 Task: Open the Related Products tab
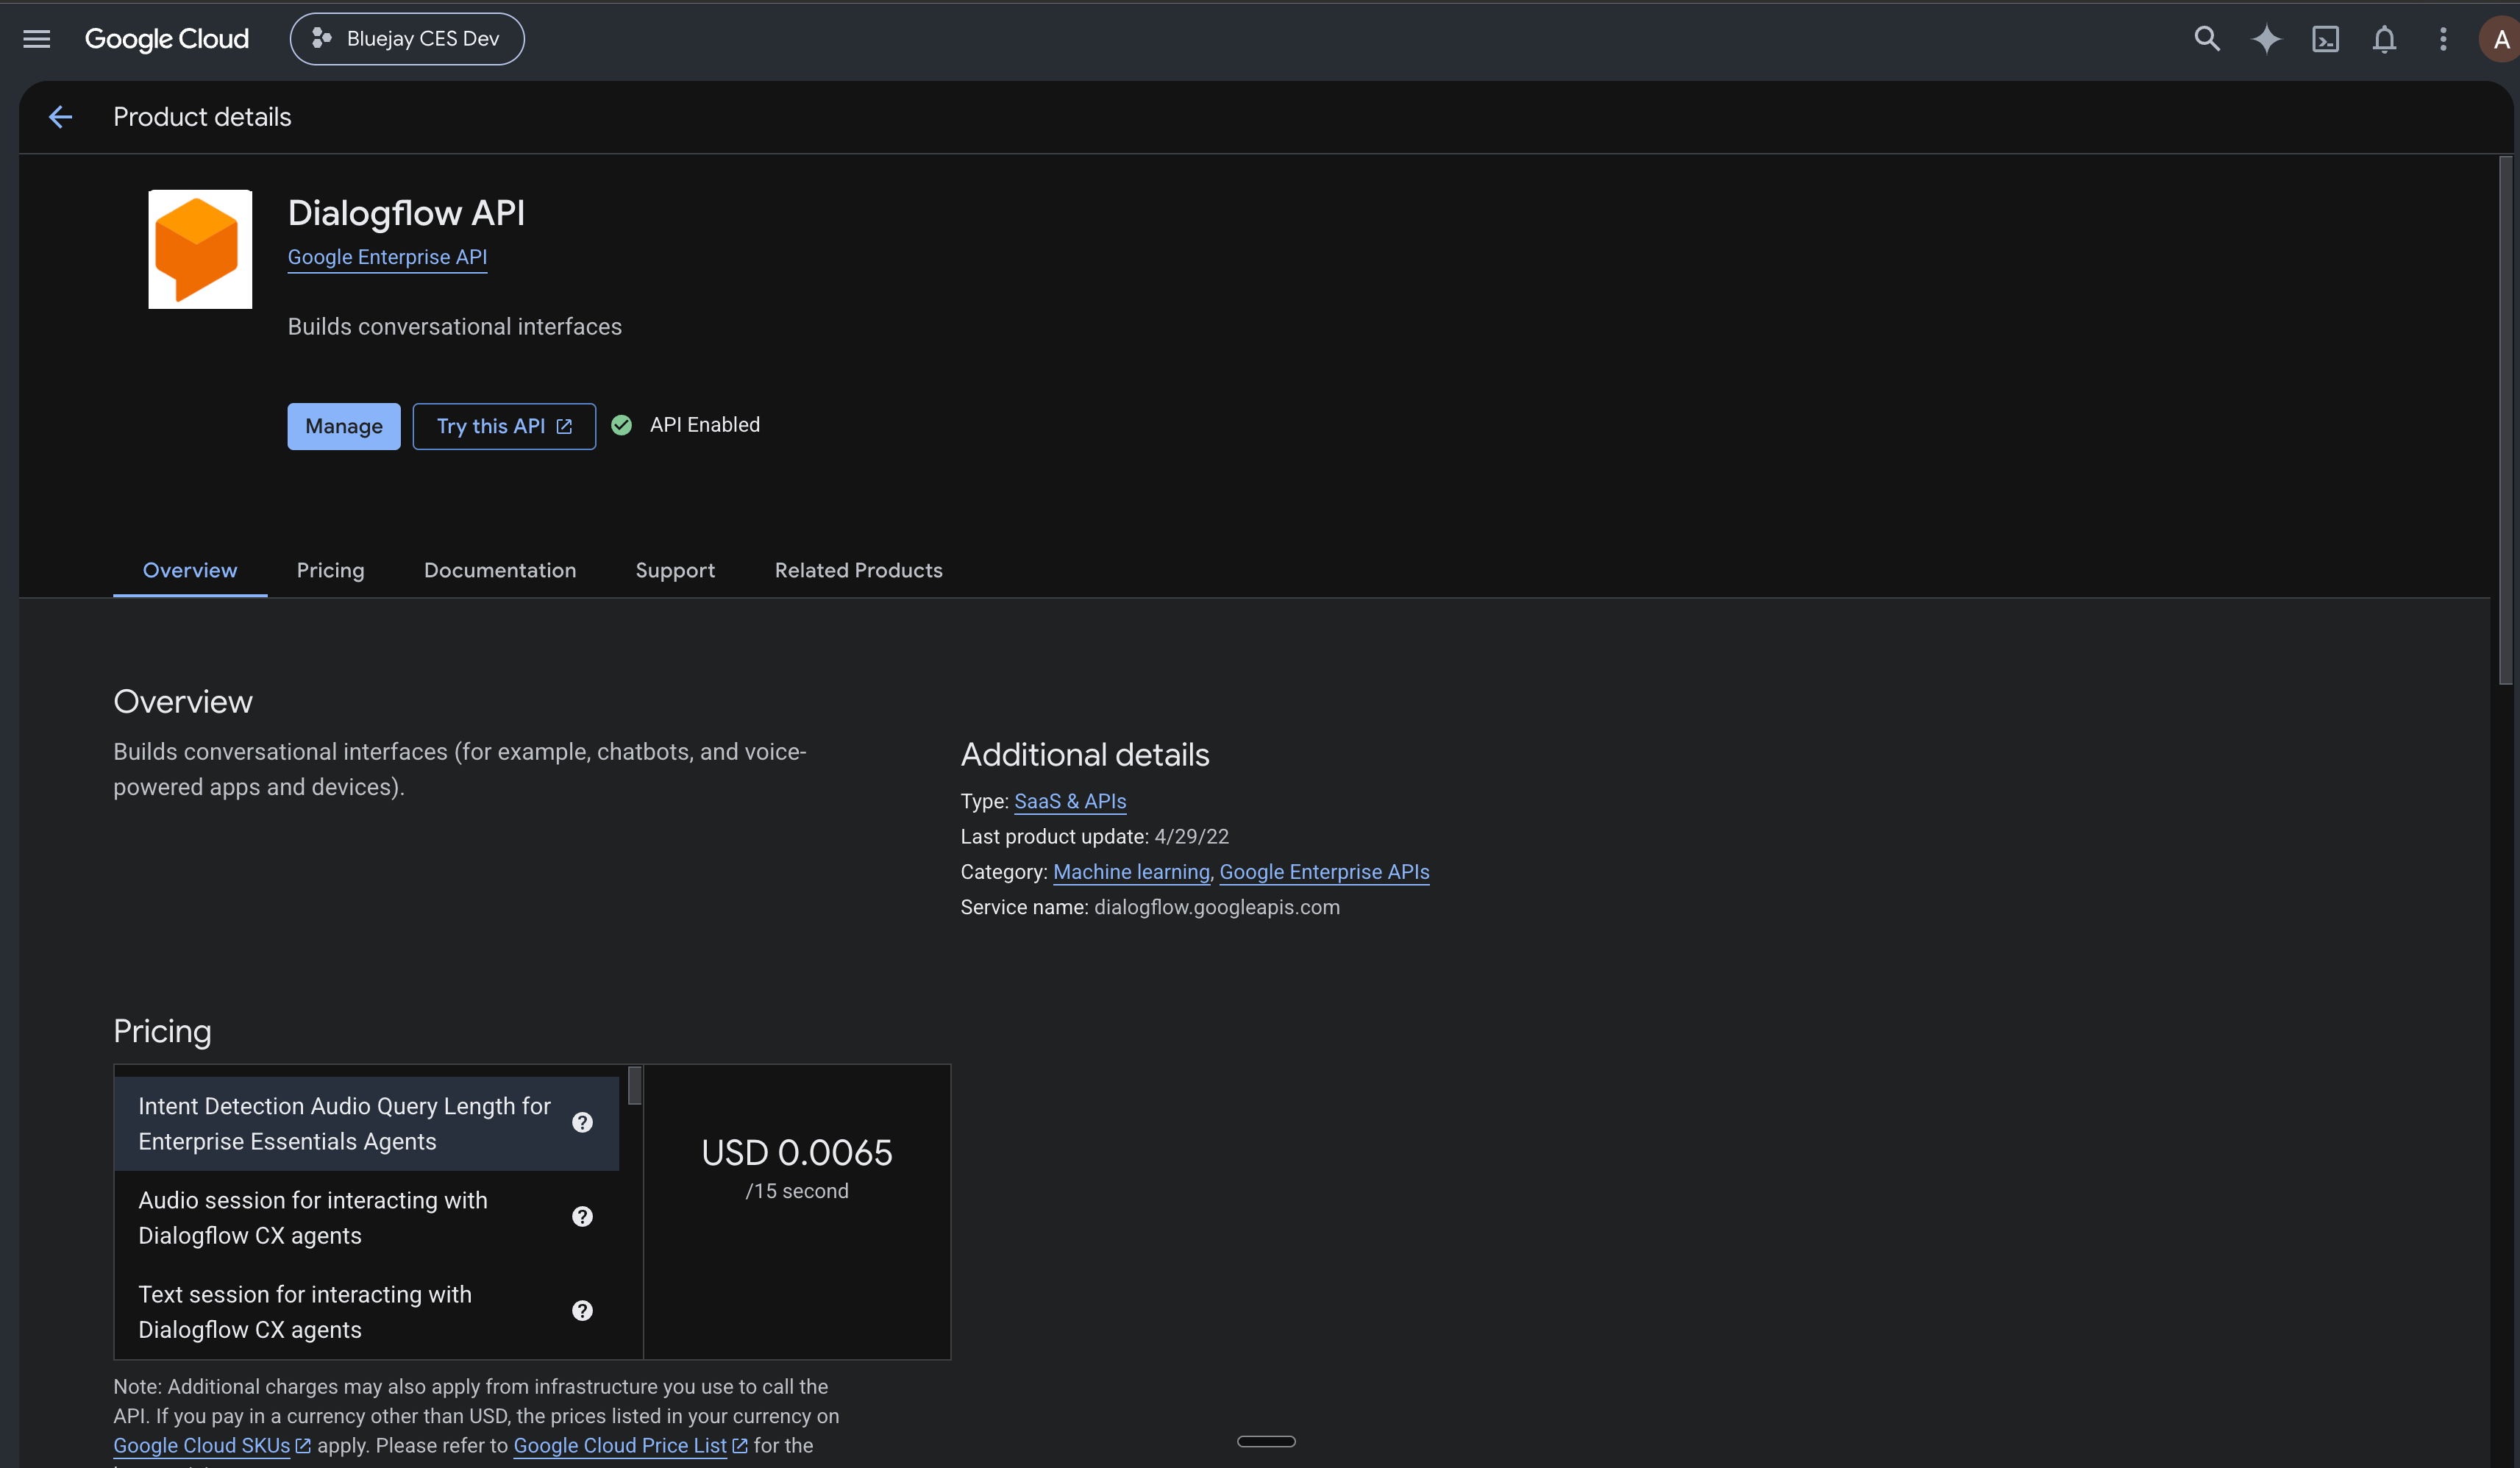(x=858, y=570)
